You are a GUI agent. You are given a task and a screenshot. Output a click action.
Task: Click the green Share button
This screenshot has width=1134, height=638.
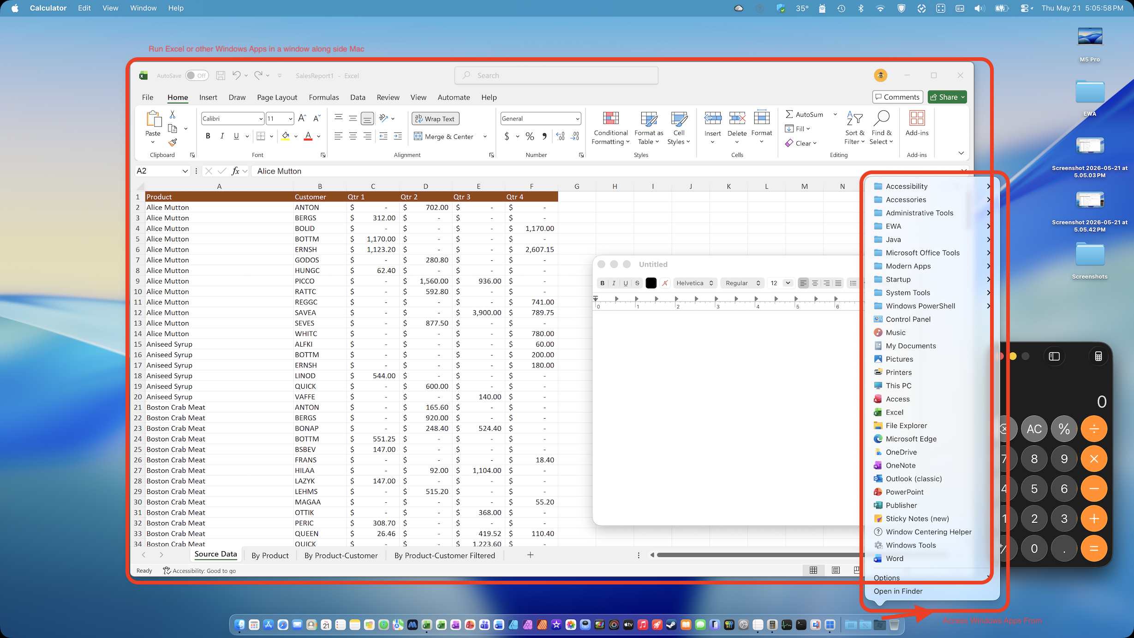click(947, 97)
